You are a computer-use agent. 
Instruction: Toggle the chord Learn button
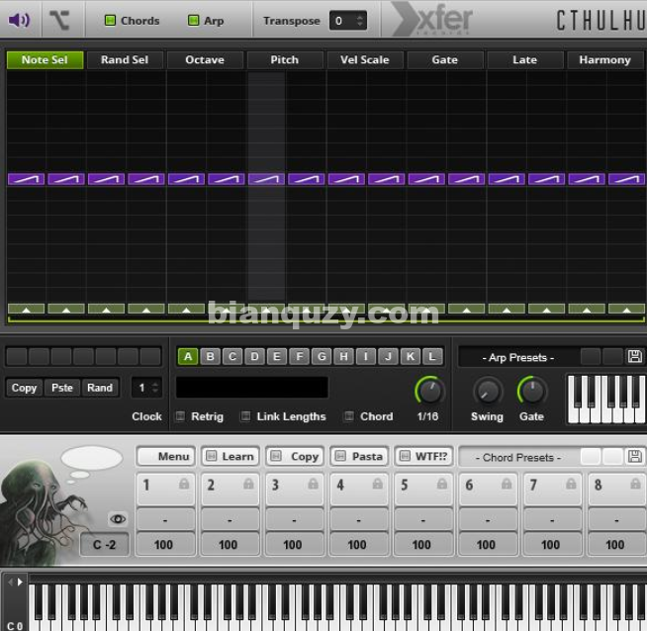point(231,456)
